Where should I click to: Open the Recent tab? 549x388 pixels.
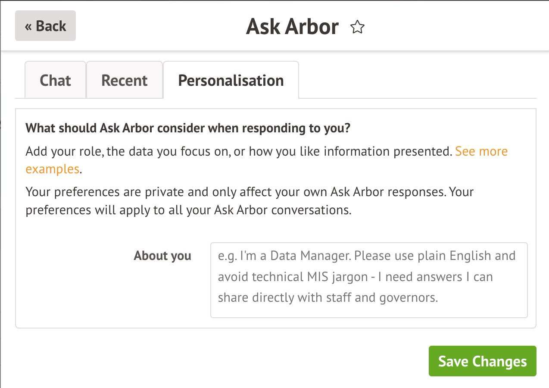coord(125,81)
